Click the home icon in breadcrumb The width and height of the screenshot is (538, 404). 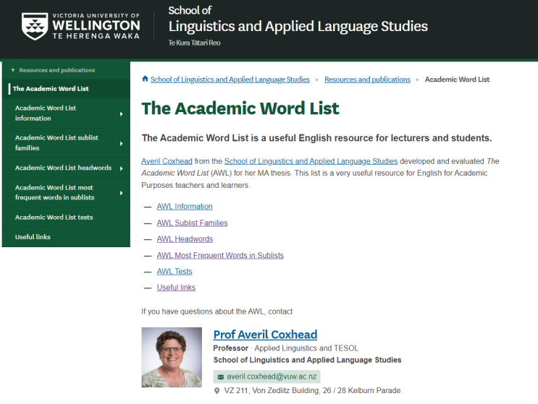(x=145, y=79)
